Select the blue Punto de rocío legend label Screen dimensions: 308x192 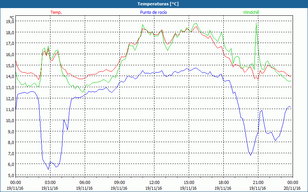point(153,12)
